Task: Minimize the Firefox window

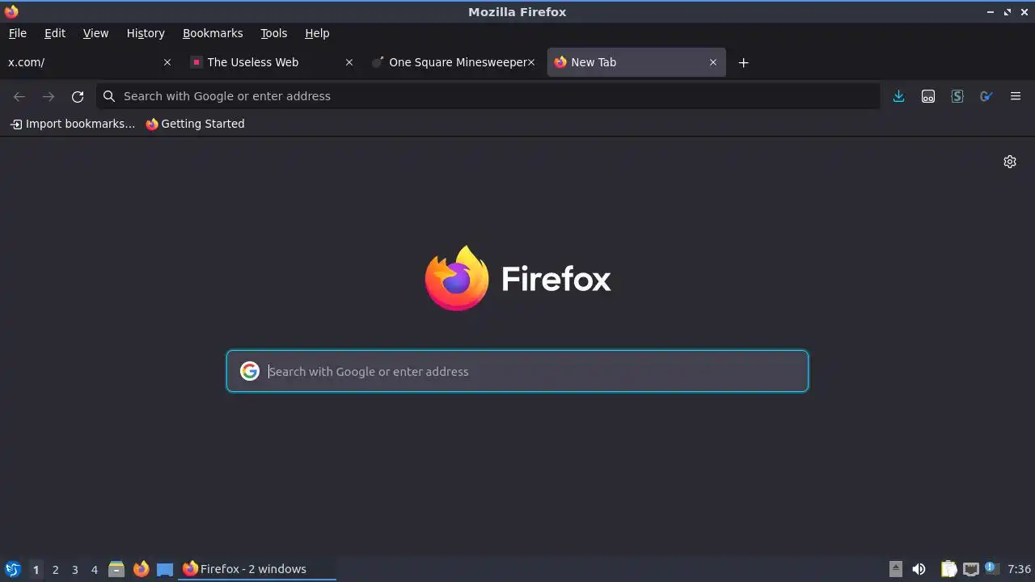Action: coord(991,11)
